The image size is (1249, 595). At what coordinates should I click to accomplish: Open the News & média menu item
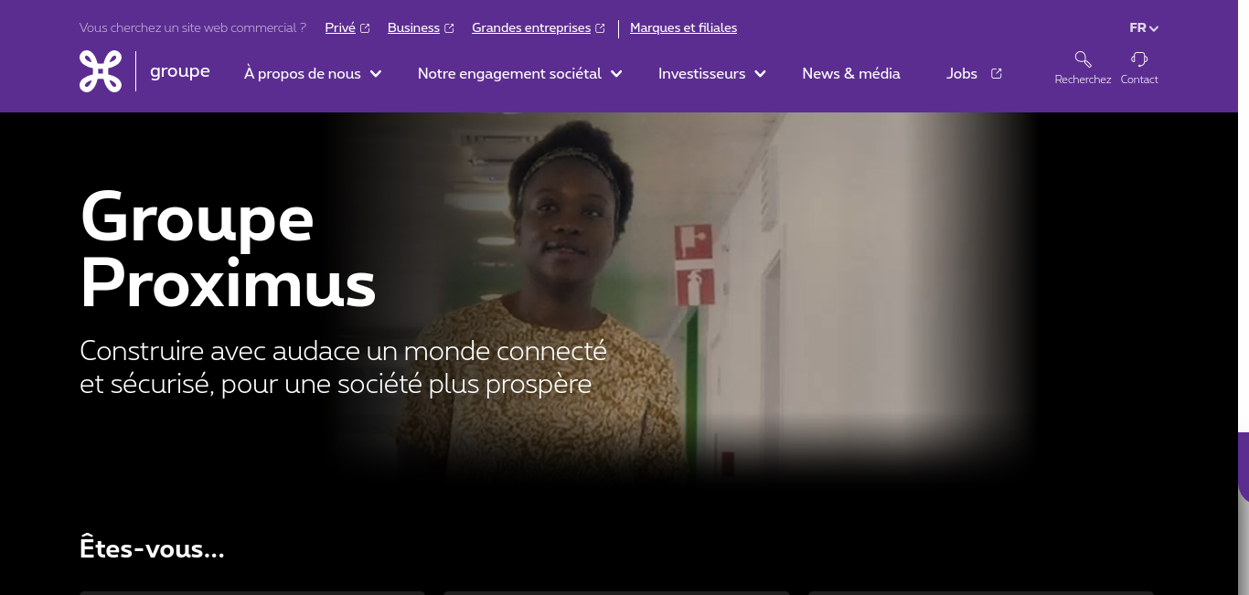pos(851,74)
